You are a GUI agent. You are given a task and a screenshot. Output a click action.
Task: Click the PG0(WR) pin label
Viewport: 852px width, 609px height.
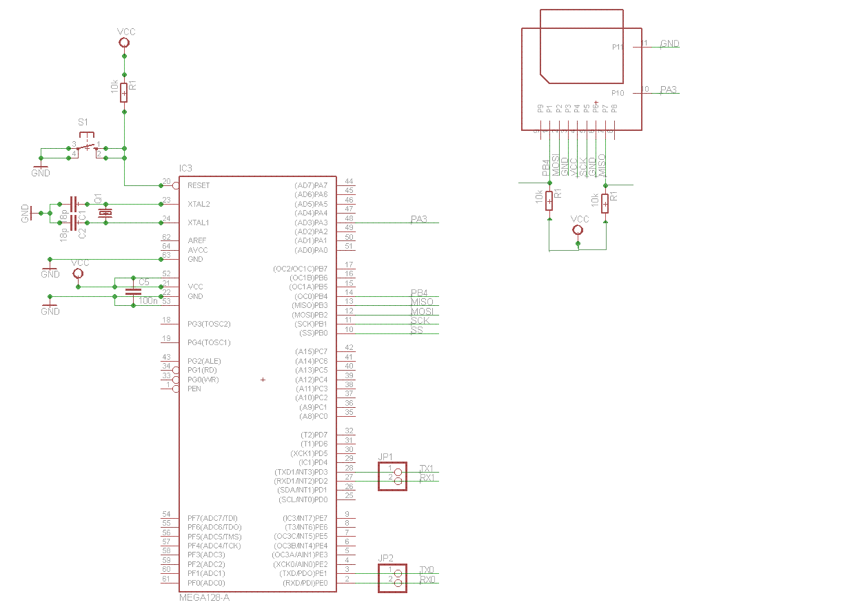click(x=203, y=380)
